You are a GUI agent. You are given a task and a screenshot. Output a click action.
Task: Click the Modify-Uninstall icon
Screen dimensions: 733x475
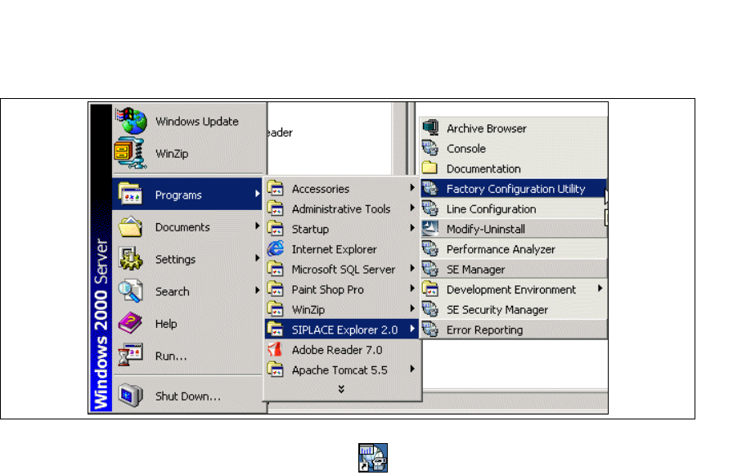coord(430,228)
